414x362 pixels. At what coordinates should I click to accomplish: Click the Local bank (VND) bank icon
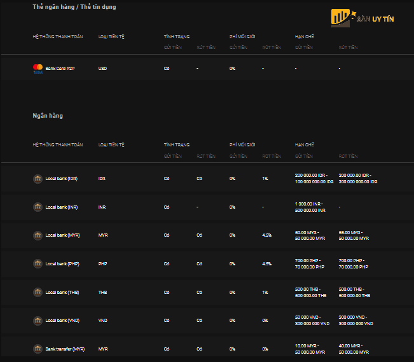pos(38,321)
